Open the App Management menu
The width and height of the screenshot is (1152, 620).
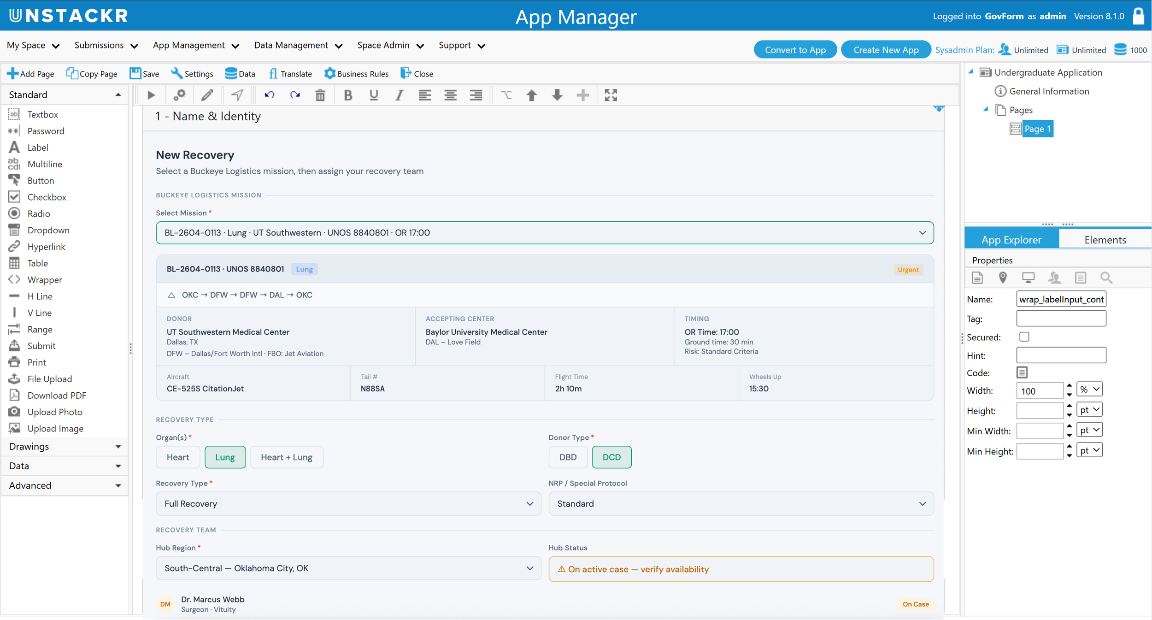(196, 46)
